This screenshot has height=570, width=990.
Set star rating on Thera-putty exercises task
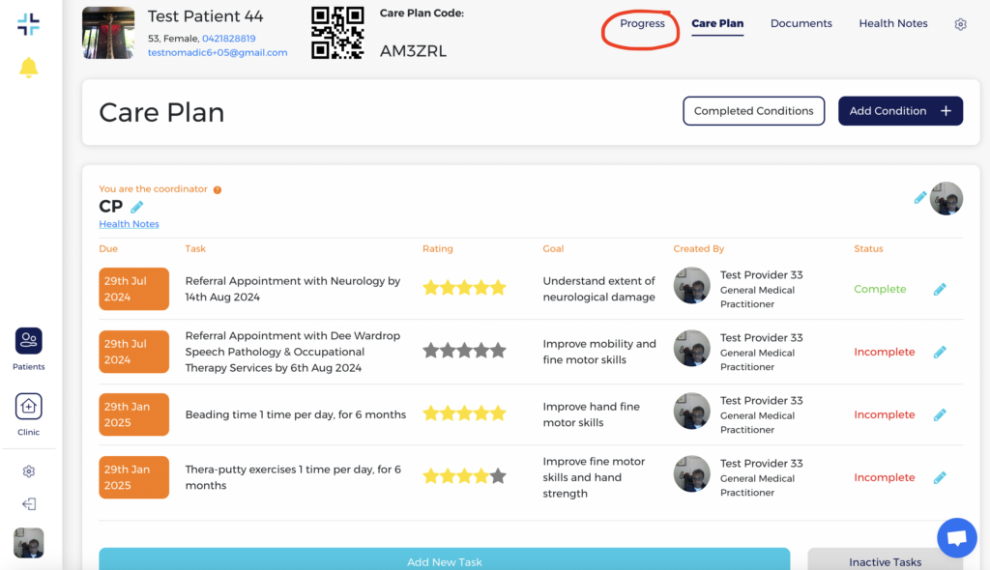pyautogui.click(x=464, y=476)
